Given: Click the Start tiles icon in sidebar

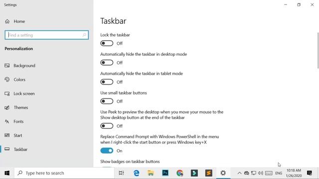Looking at the screenshot, I should click(x=7, y=135).
